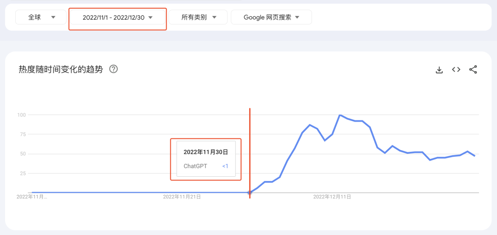
Task: Click the 2022年11月21日 x-axis label
Action: [182, 197]
